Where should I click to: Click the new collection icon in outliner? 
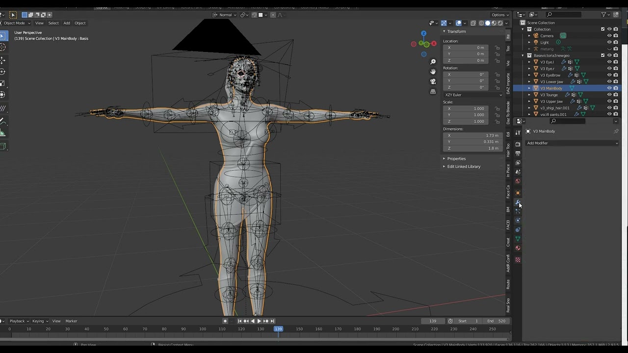(x=616, y=15)
